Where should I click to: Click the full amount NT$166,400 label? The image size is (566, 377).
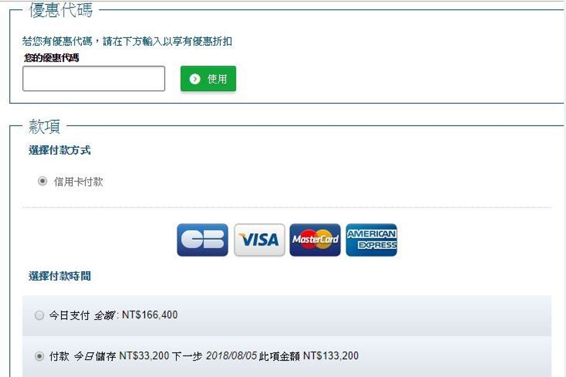[x=113, y=315]
